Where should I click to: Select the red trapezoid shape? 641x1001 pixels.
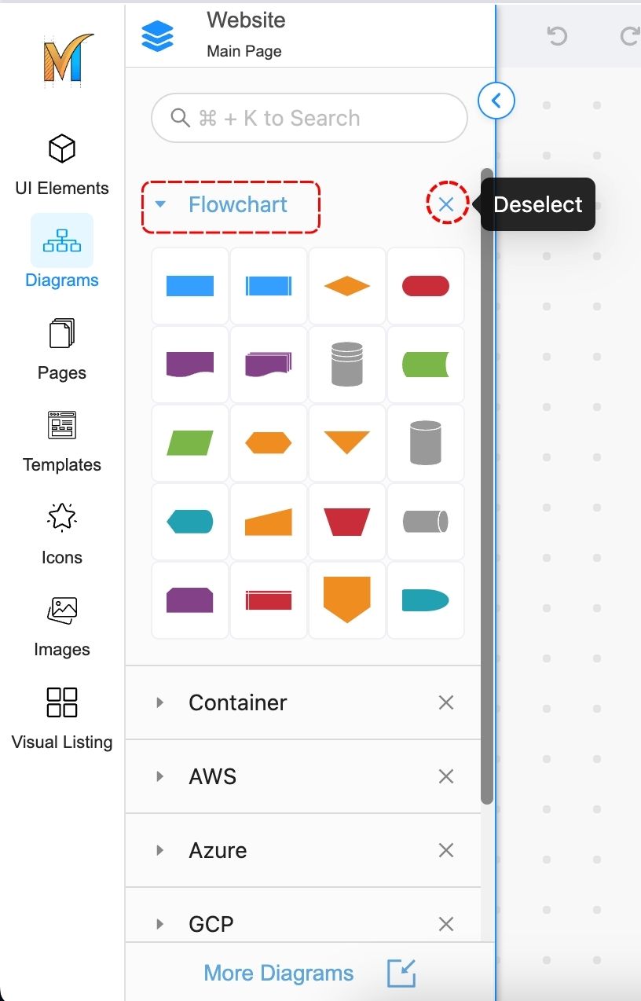tap(346, 522)
